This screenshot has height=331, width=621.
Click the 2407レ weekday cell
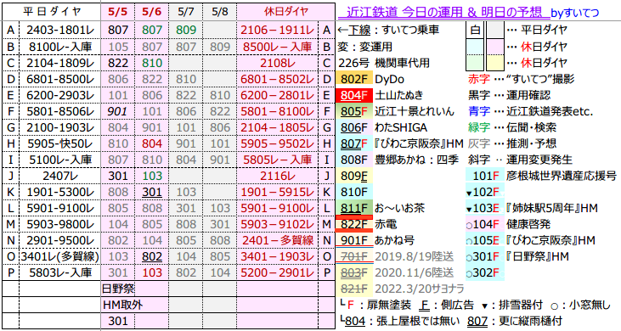point(59,176)
